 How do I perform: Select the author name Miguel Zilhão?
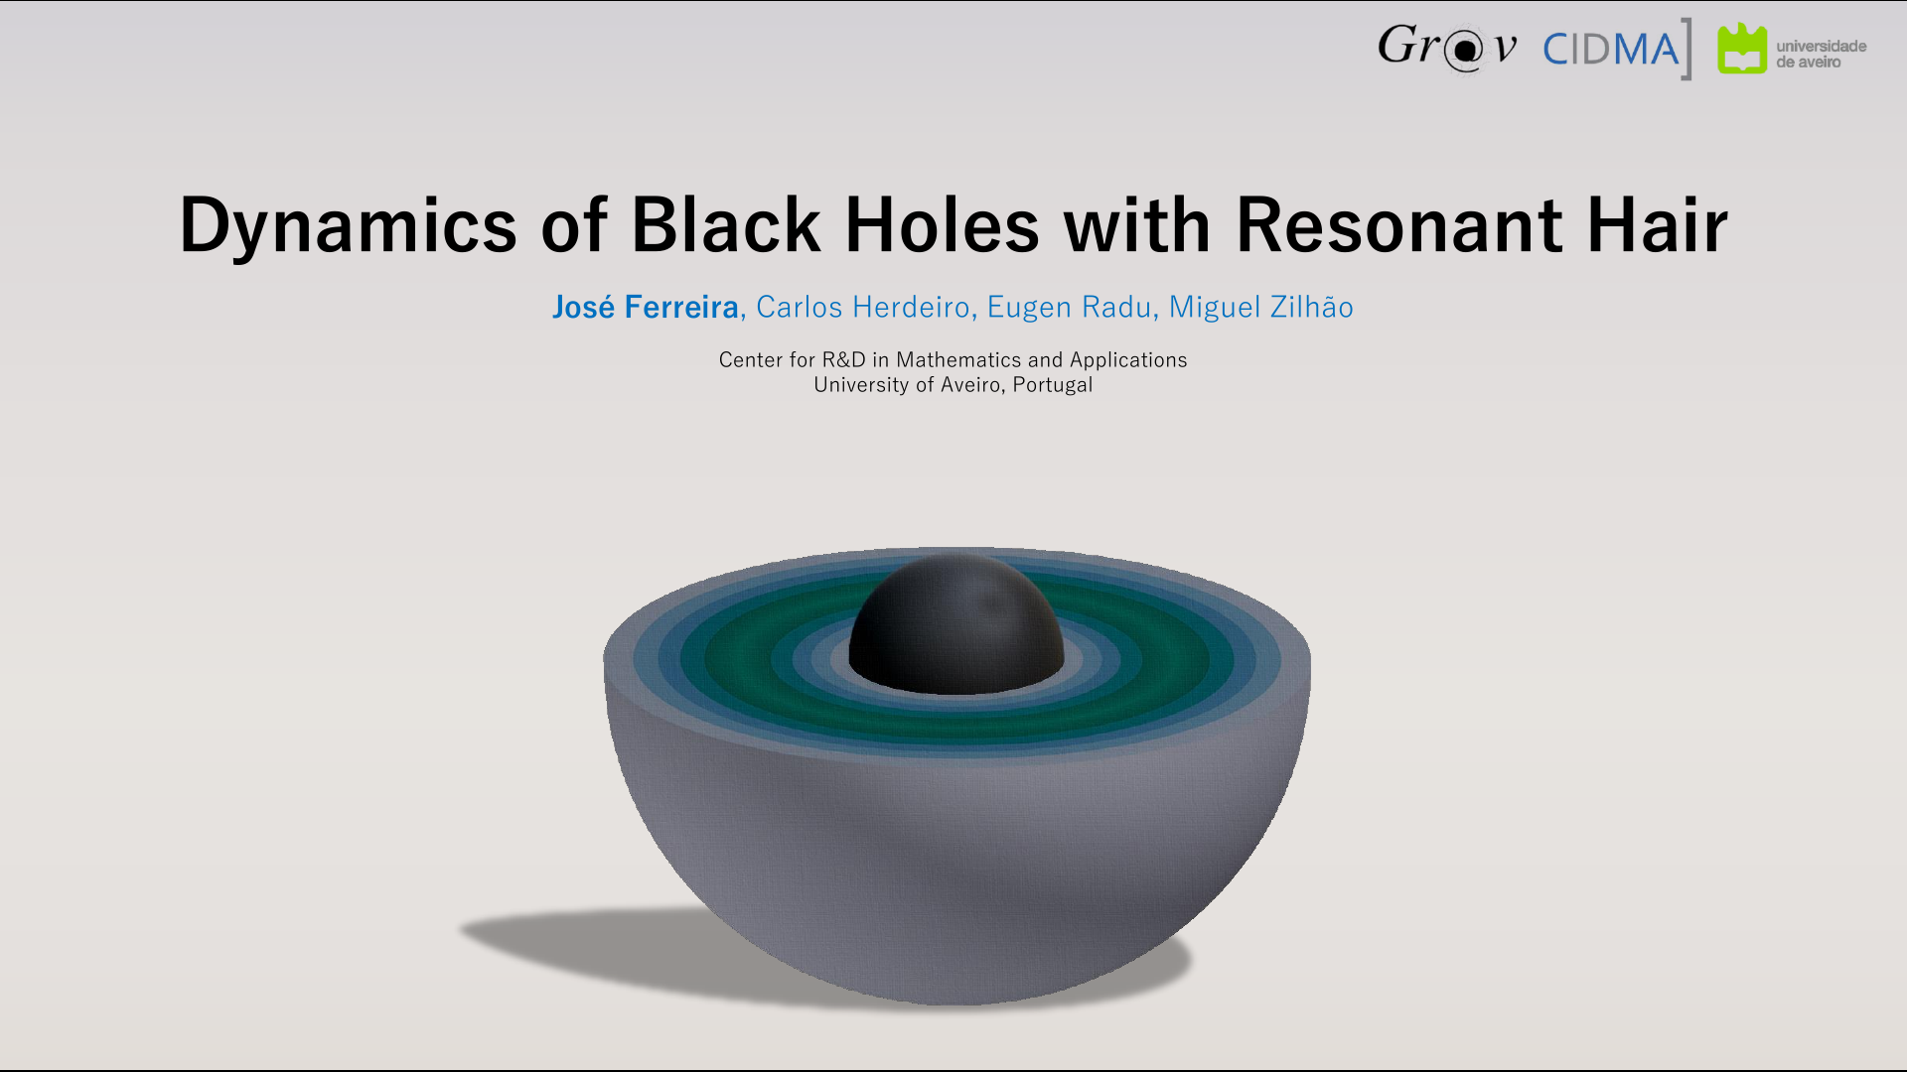(1261, 308)
